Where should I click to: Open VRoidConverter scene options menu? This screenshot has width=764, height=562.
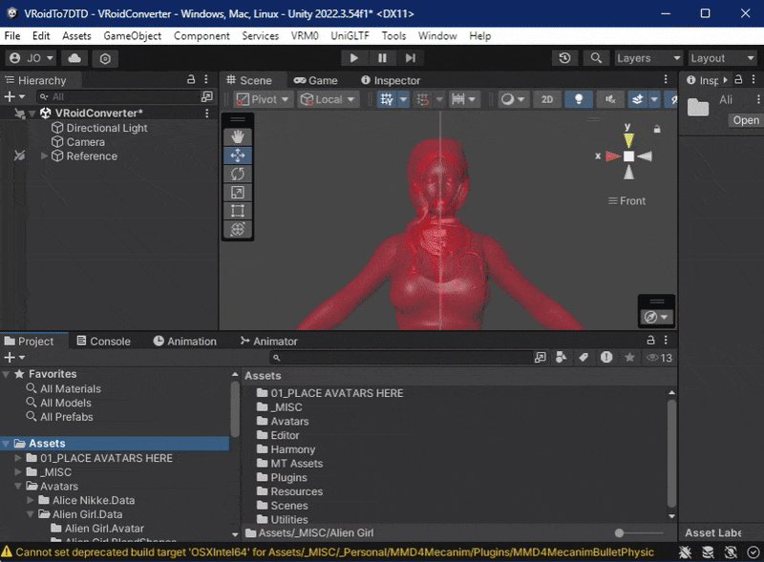(207, 113)
